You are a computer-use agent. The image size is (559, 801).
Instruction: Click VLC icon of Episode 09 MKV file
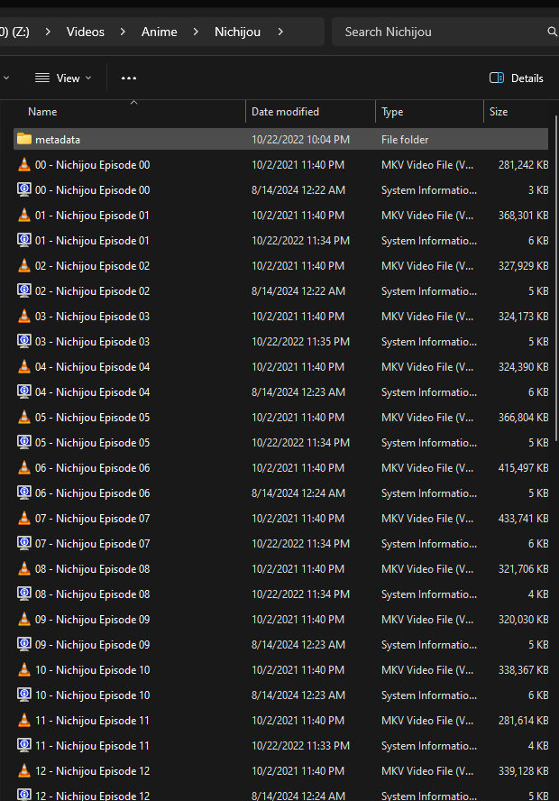pos(24,620)
